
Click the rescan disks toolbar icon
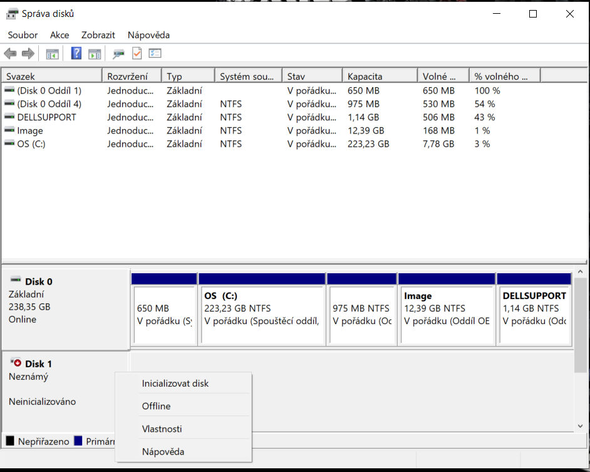point(118,54)
